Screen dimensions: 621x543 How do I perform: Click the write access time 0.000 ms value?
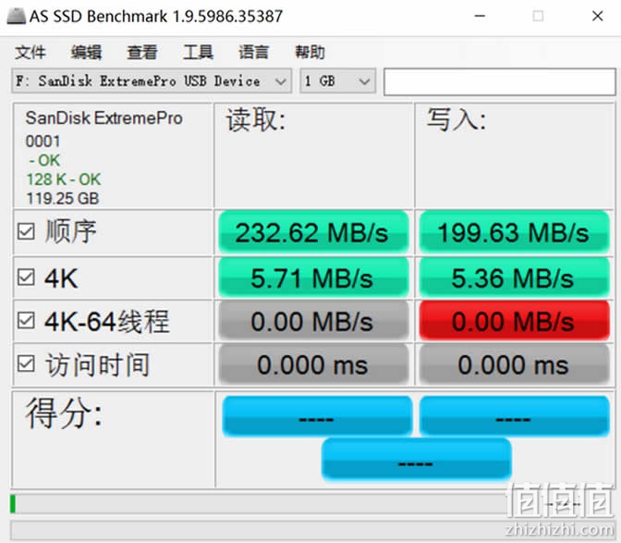(x=514, y=364)
